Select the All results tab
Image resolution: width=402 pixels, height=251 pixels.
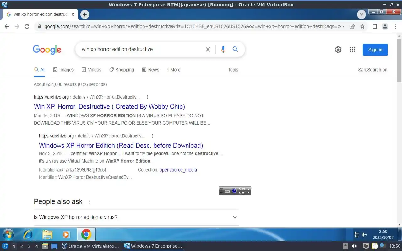[40, 70]
